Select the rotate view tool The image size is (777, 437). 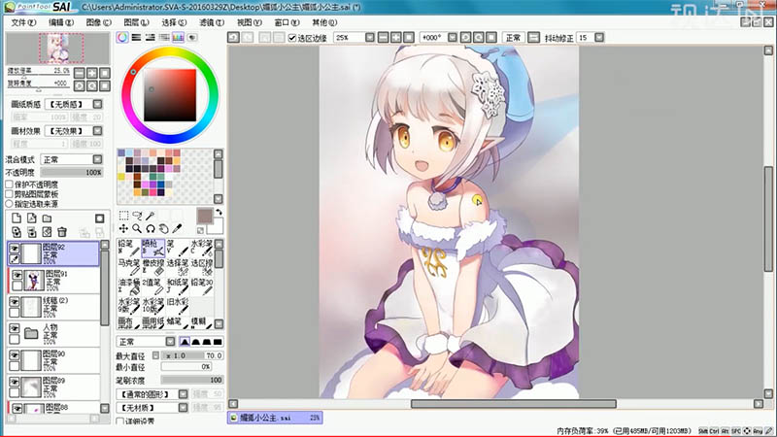point(151,228)
